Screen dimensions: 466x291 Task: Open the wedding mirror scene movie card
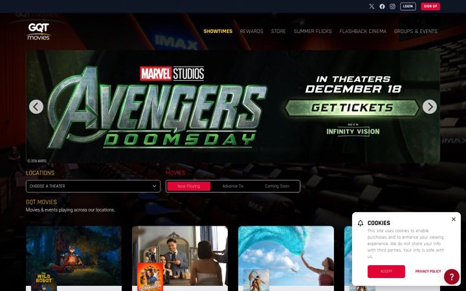[180, 258]
